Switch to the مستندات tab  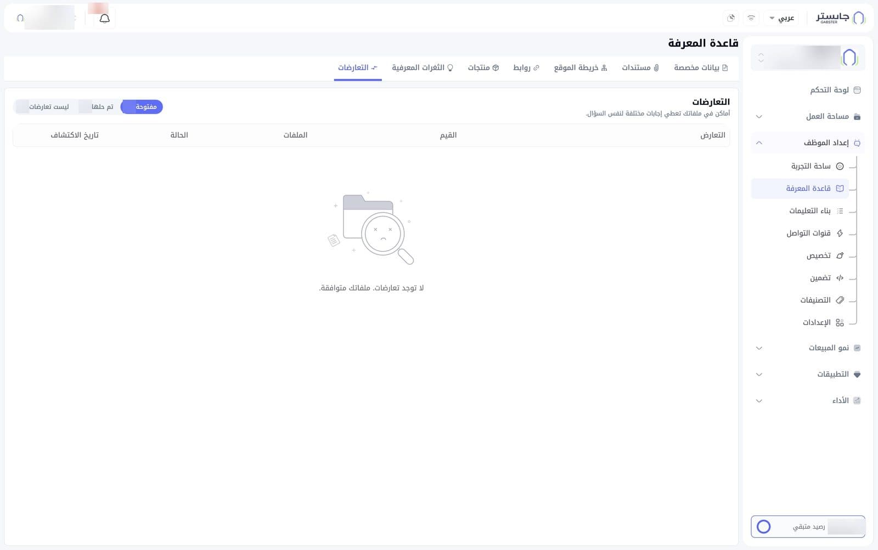[x=640, y=68]
